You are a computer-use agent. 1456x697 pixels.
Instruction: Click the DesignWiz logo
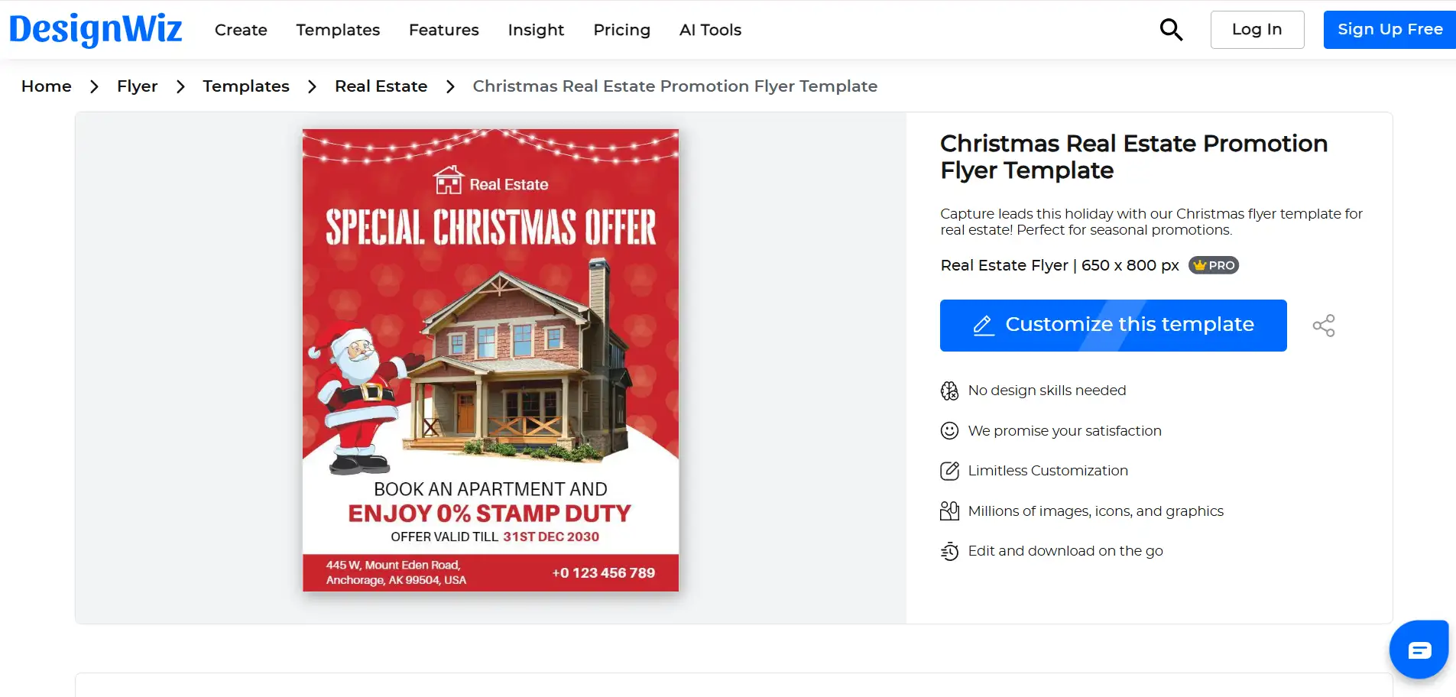tap(96, 30)
